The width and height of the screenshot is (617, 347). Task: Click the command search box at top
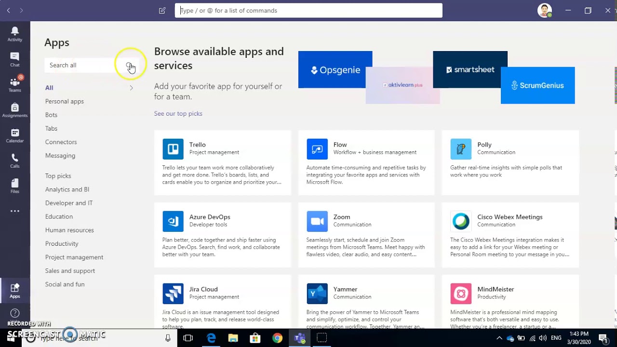click(x=308, y=11)
